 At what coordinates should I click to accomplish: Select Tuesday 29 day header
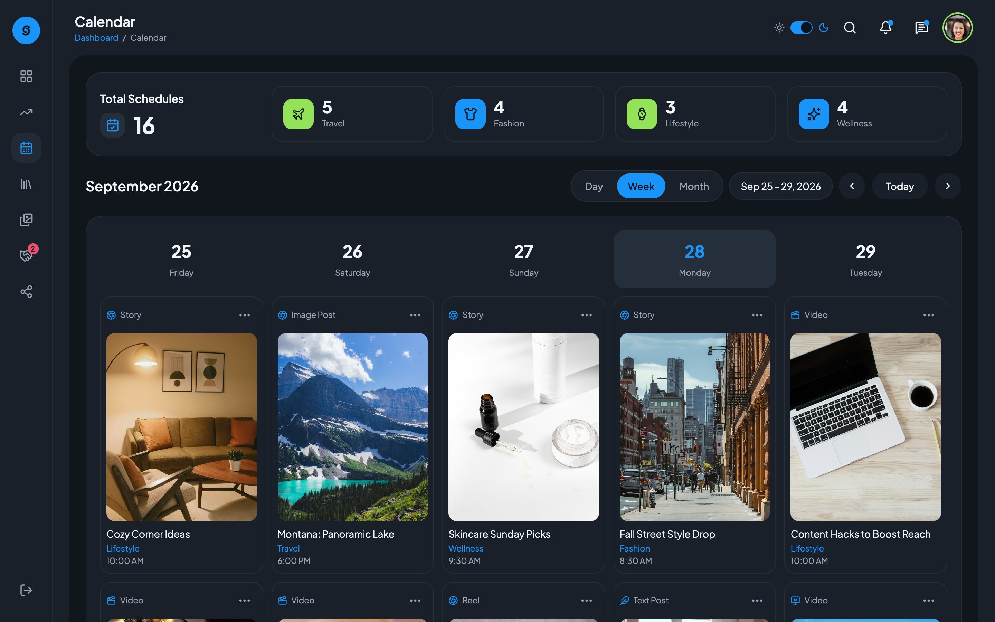click(x=865, y=259)
